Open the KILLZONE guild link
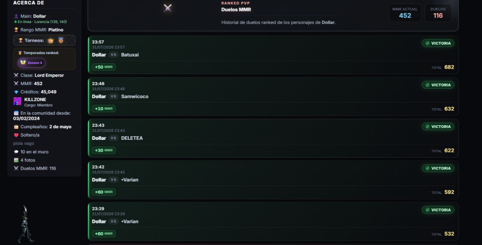 click(x=35, y=99)
